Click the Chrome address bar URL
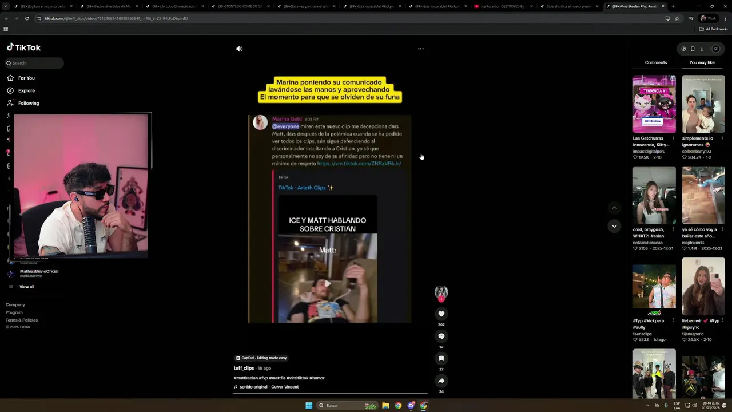This screenshot has height=412, width=732. (x=116, y=18)
